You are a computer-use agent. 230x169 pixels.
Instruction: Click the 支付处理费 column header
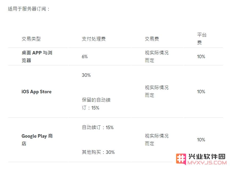point(94,39)
